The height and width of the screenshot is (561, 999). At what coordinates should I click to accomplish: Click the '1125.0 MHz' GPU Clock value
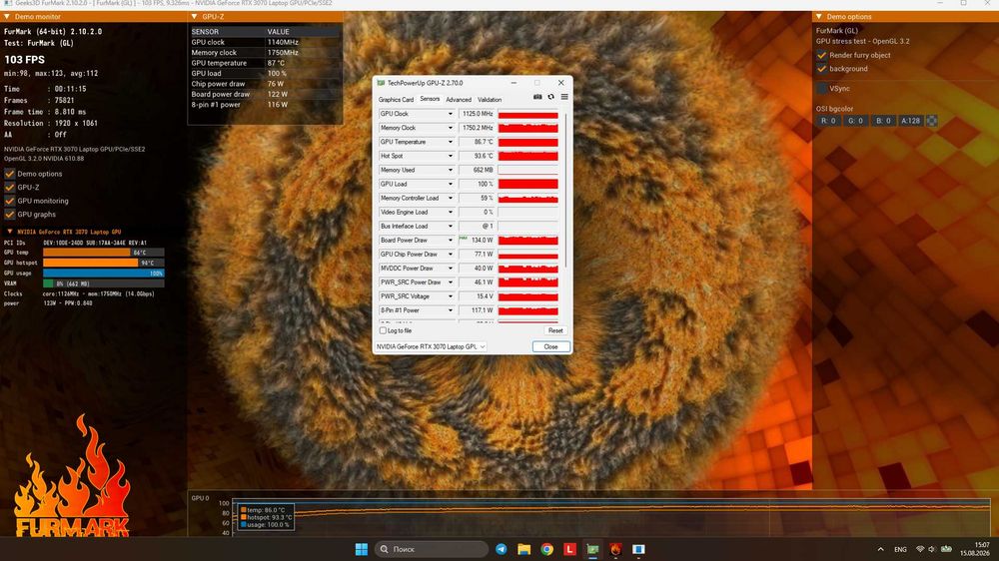click(477, 114)
